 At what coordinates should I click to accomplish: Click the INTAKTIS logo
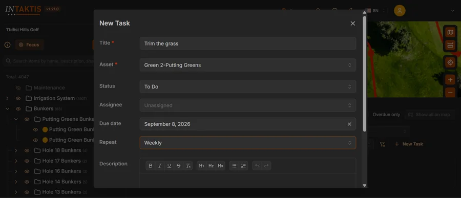[23, 10]
